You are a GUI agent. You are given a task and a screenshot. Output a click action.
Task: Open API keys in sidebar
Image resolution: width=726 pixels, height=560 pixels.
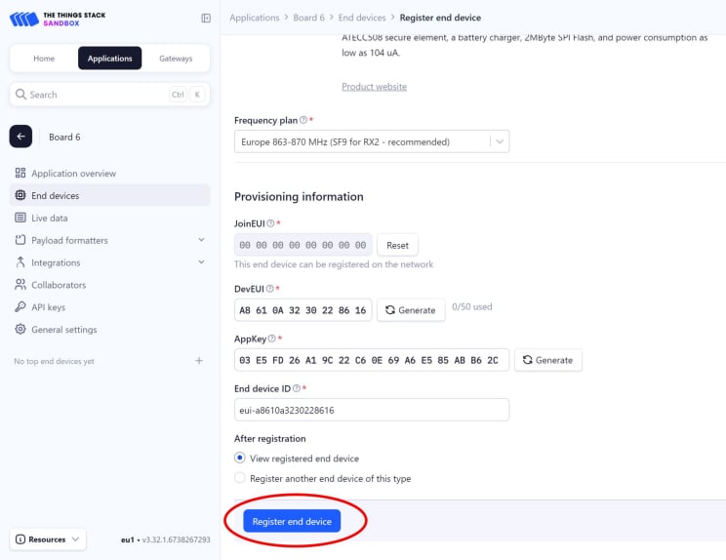click(x=109, y=307)
